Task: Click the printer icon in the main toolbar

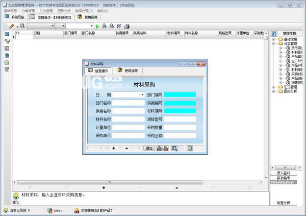Action: (x=126, y=26)
